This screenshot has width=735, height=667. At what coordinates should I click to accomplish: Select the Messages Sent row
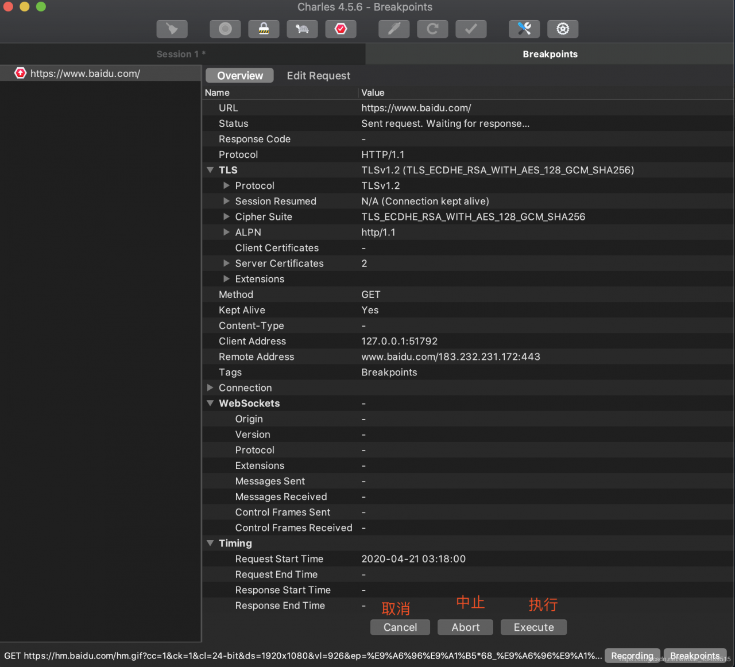click(x=467, y=481)
